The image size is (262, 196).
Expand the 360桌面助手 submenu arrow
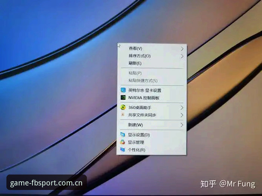tap(182, 108)
